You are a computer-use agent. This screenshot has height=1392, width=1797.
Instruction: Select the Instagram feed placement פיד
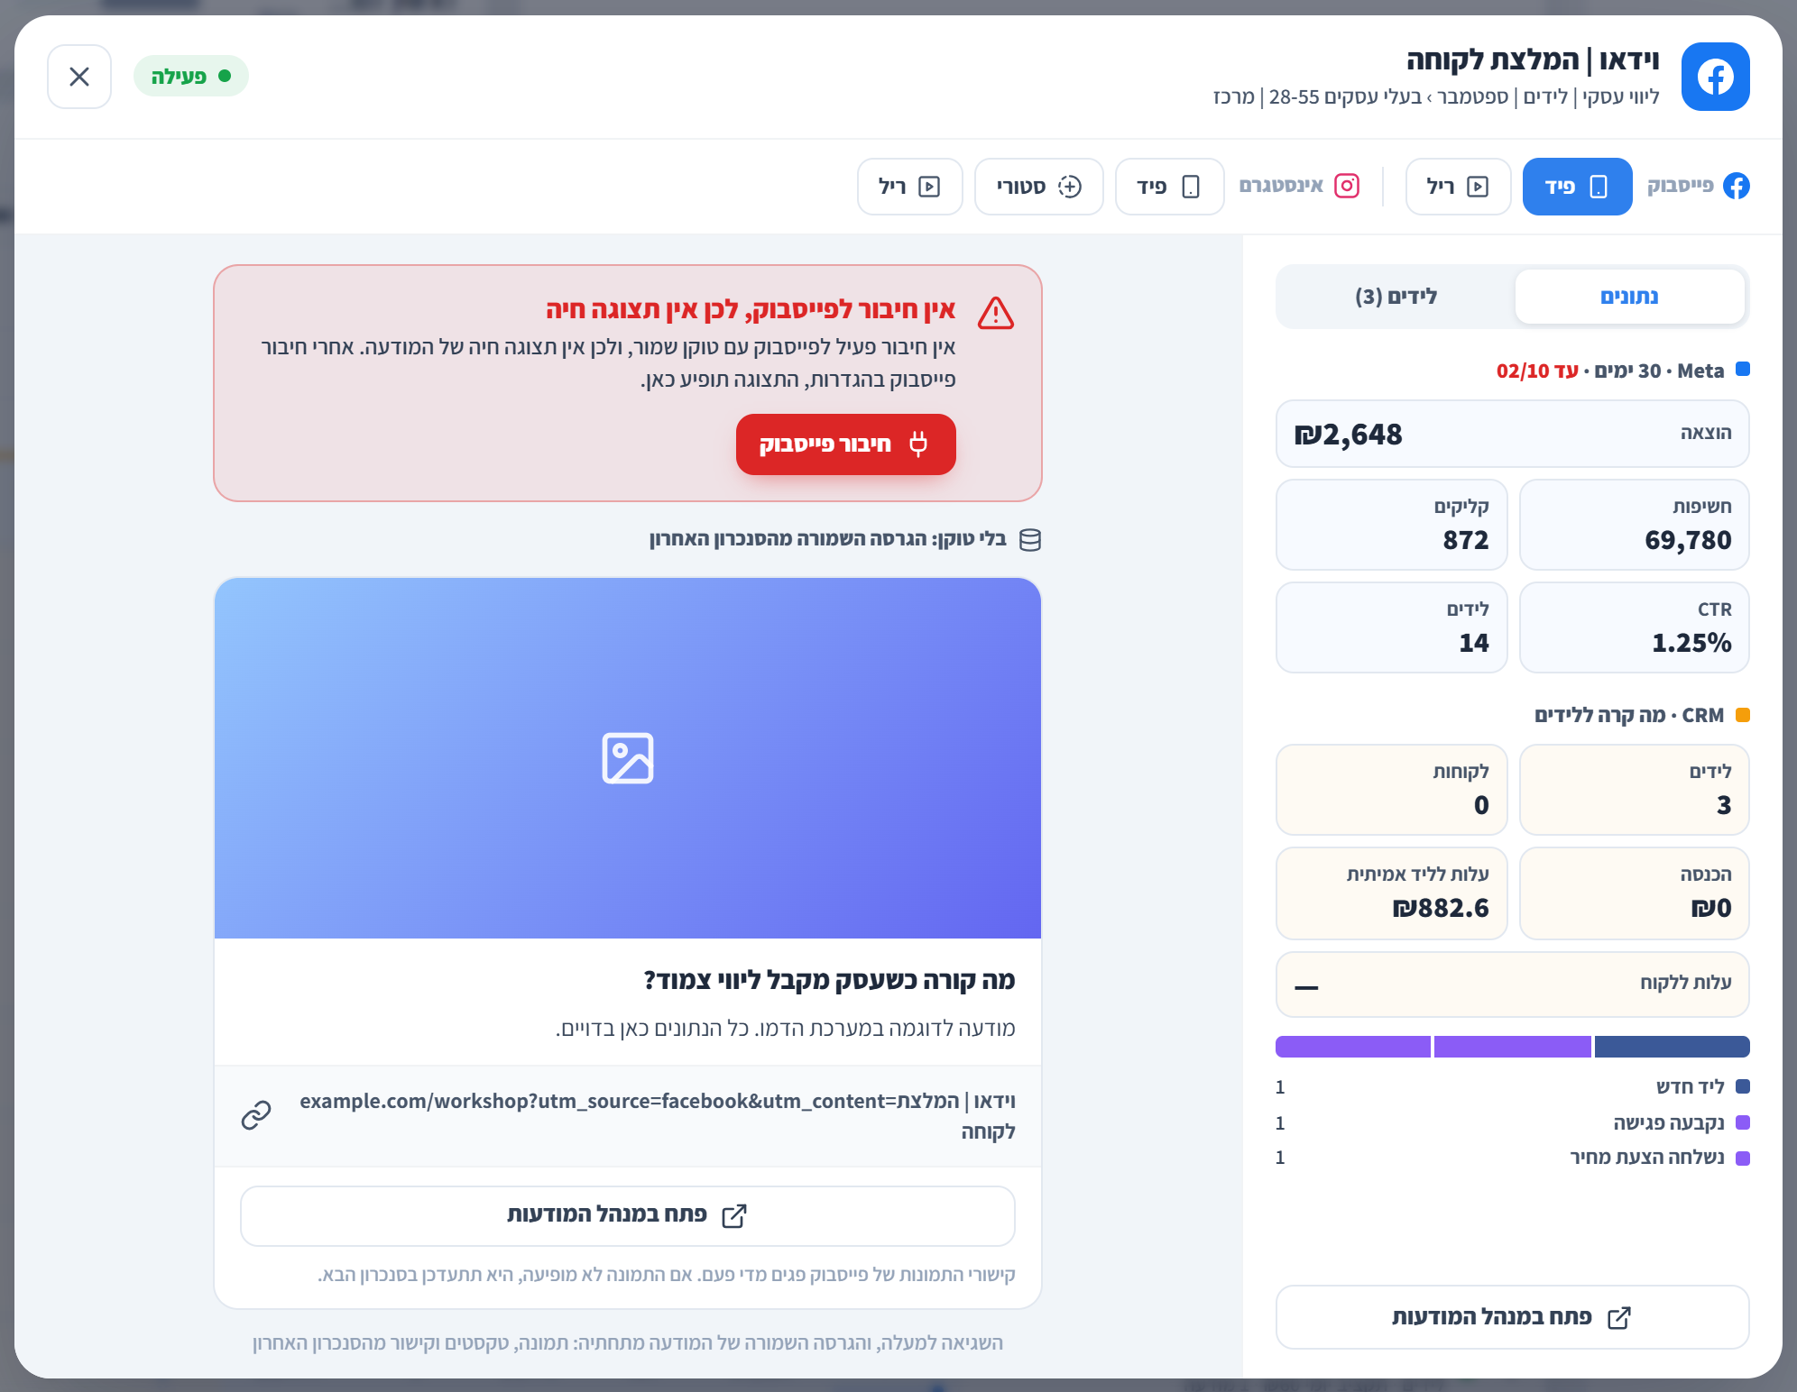1169,187
